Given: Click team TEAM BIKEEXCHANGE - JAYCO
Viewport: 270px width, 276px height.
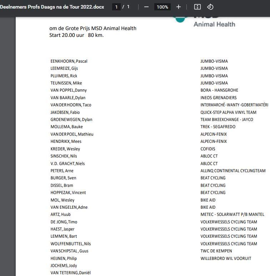Looking at the screenshot, I should (227, 120).
